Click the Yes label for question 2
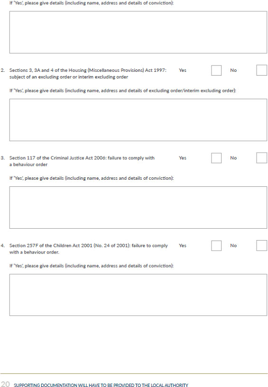Screen dimensions: 268x387 pyautogui.click(x=183, y=70)
